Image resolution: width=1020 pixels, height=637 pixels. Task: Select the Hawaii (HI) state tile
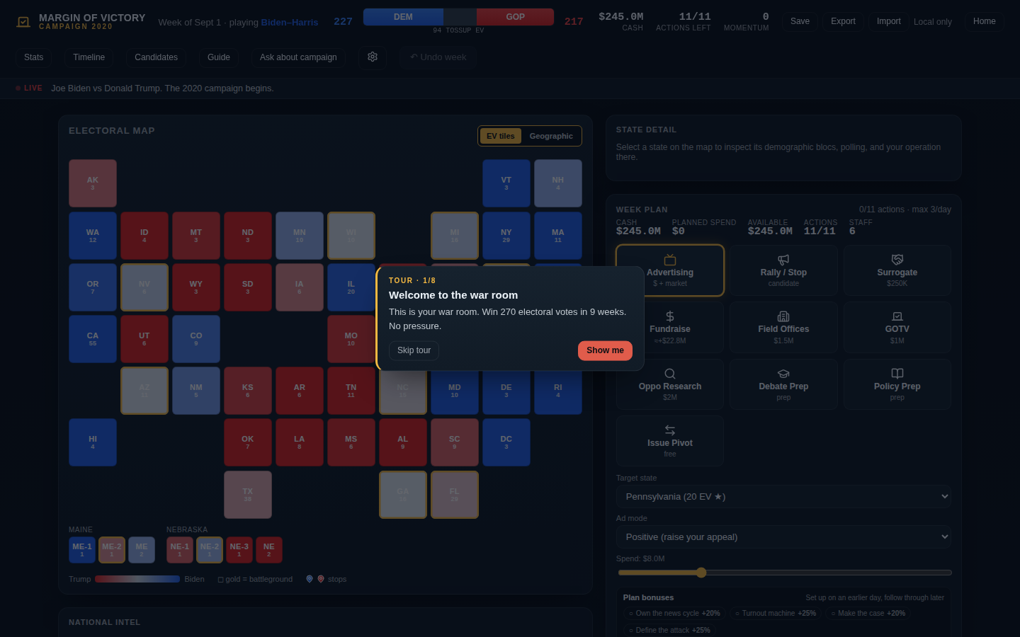pos(93,442)
